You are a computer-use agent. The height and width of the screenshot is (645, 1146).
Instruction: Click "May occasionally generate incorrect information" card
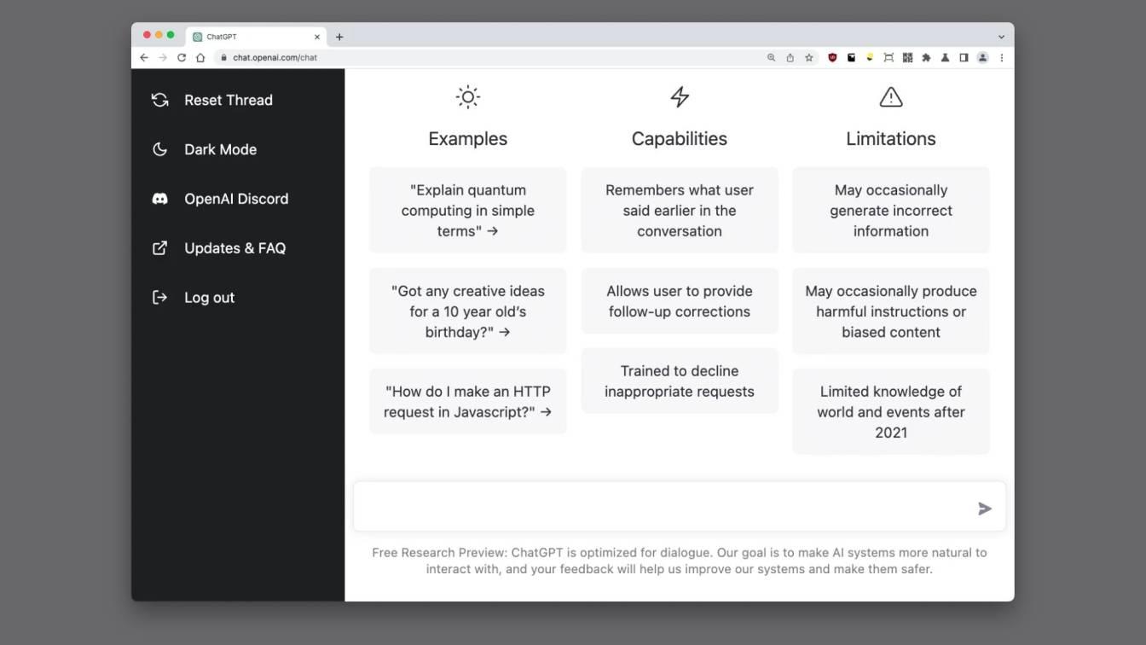click(891, 210)
